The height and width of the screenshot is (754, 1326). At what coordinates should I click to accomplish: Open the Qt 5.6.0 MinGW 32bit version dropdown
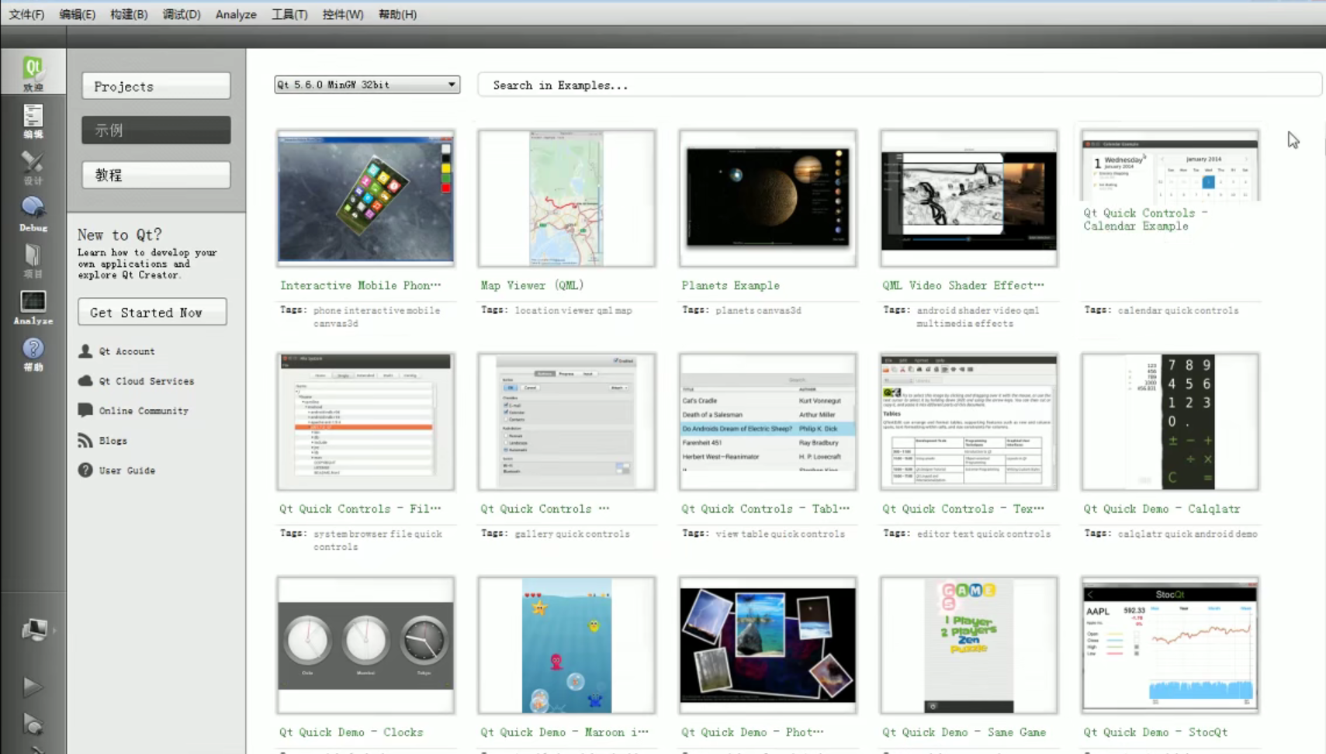[367, 85]
